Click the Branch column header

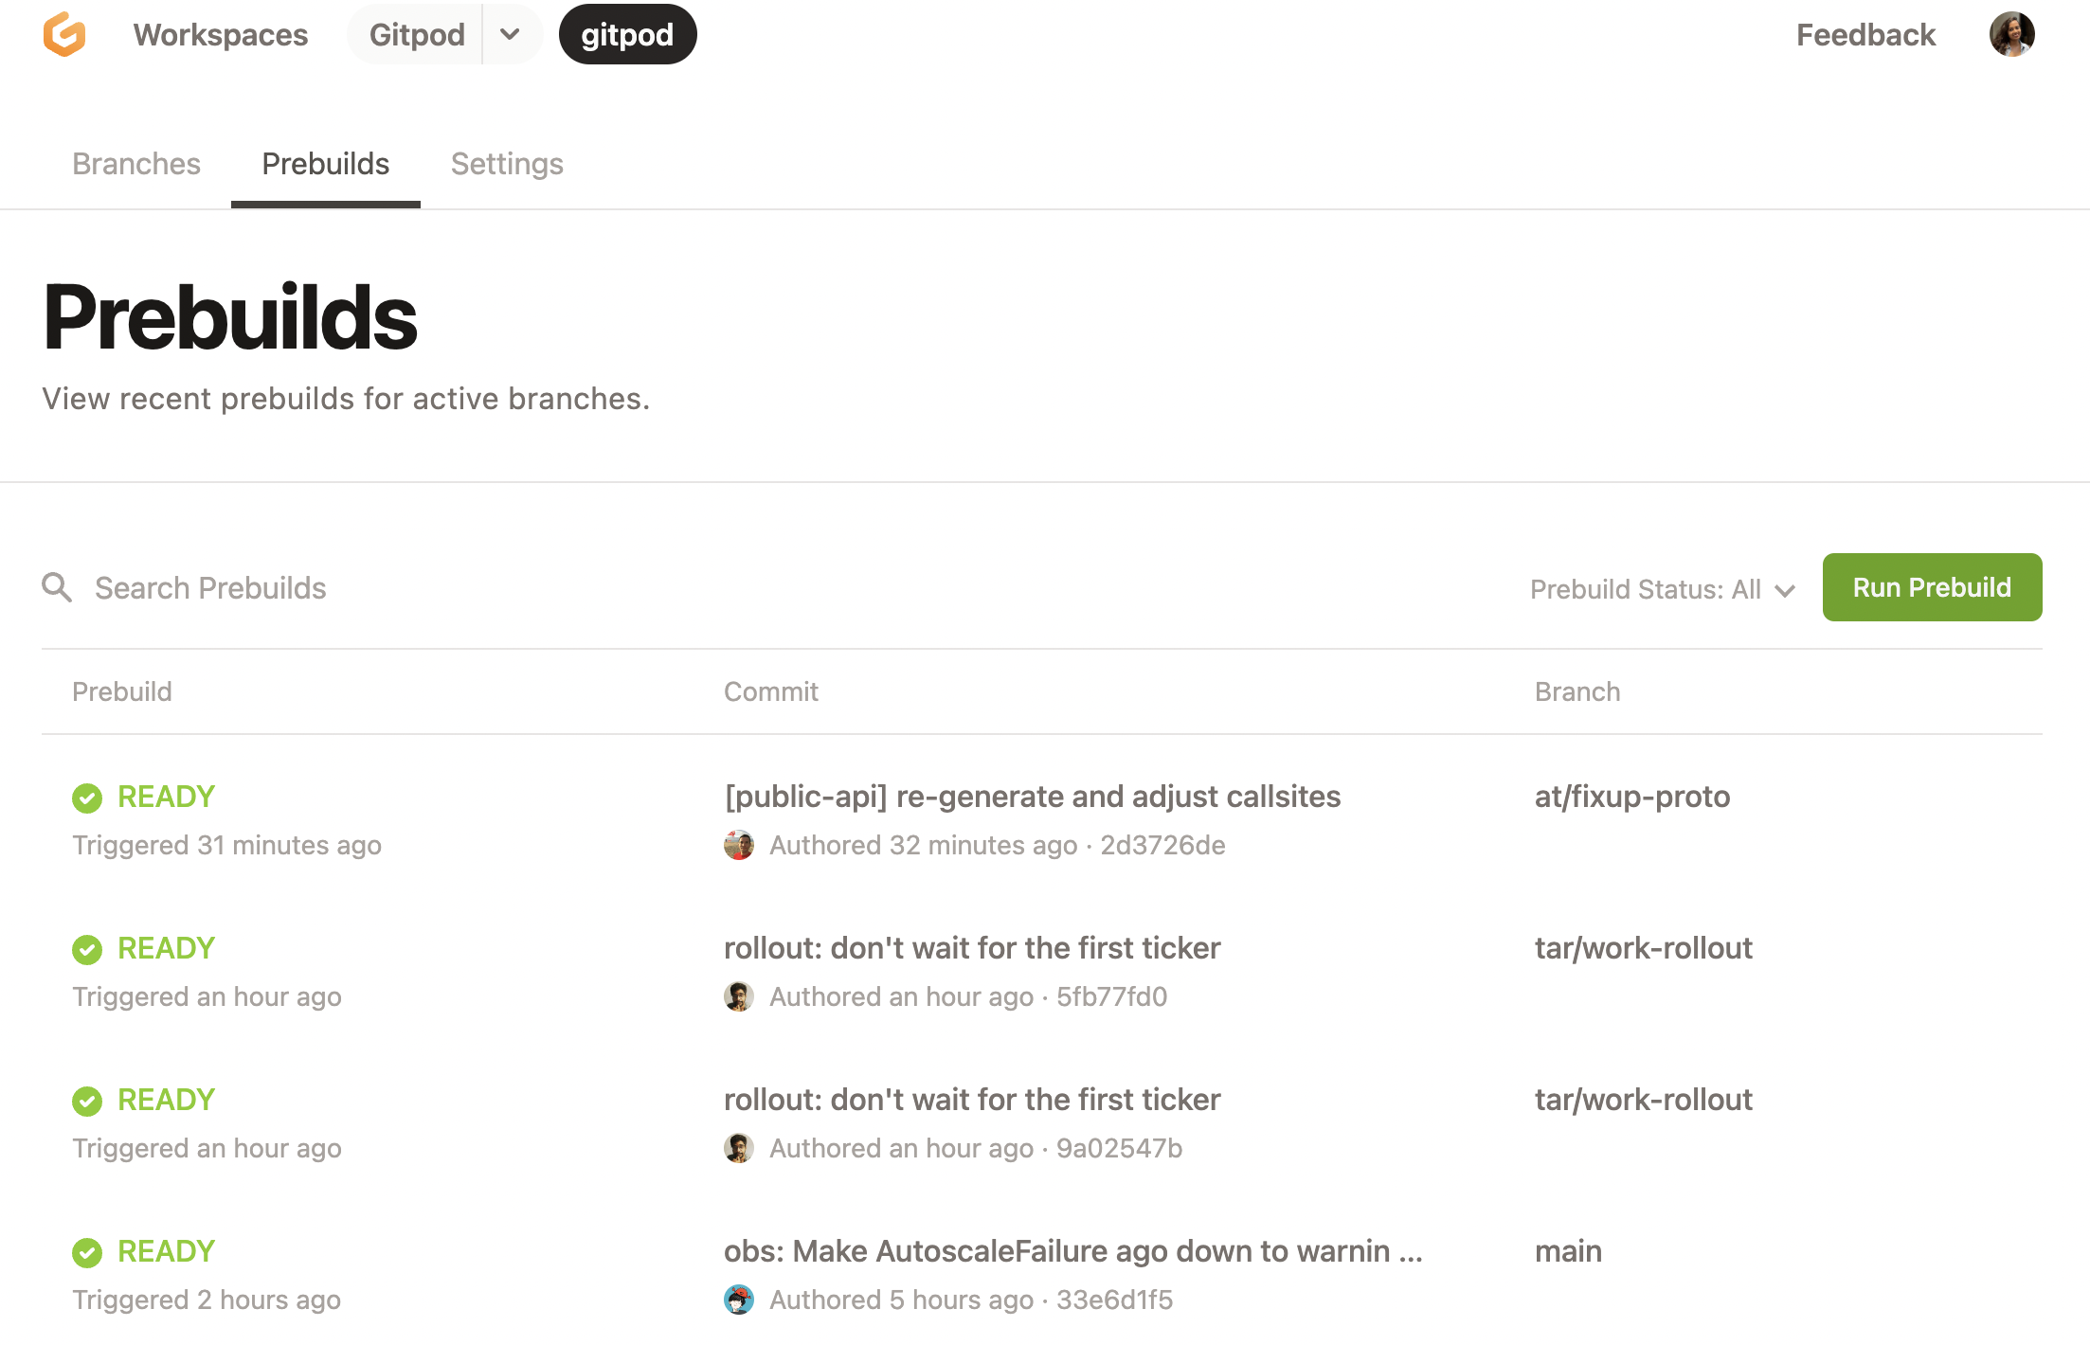tap(1577, 691)
